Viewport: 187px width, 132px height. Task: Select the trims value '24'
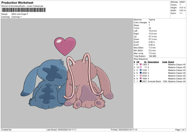pos(150,28)
